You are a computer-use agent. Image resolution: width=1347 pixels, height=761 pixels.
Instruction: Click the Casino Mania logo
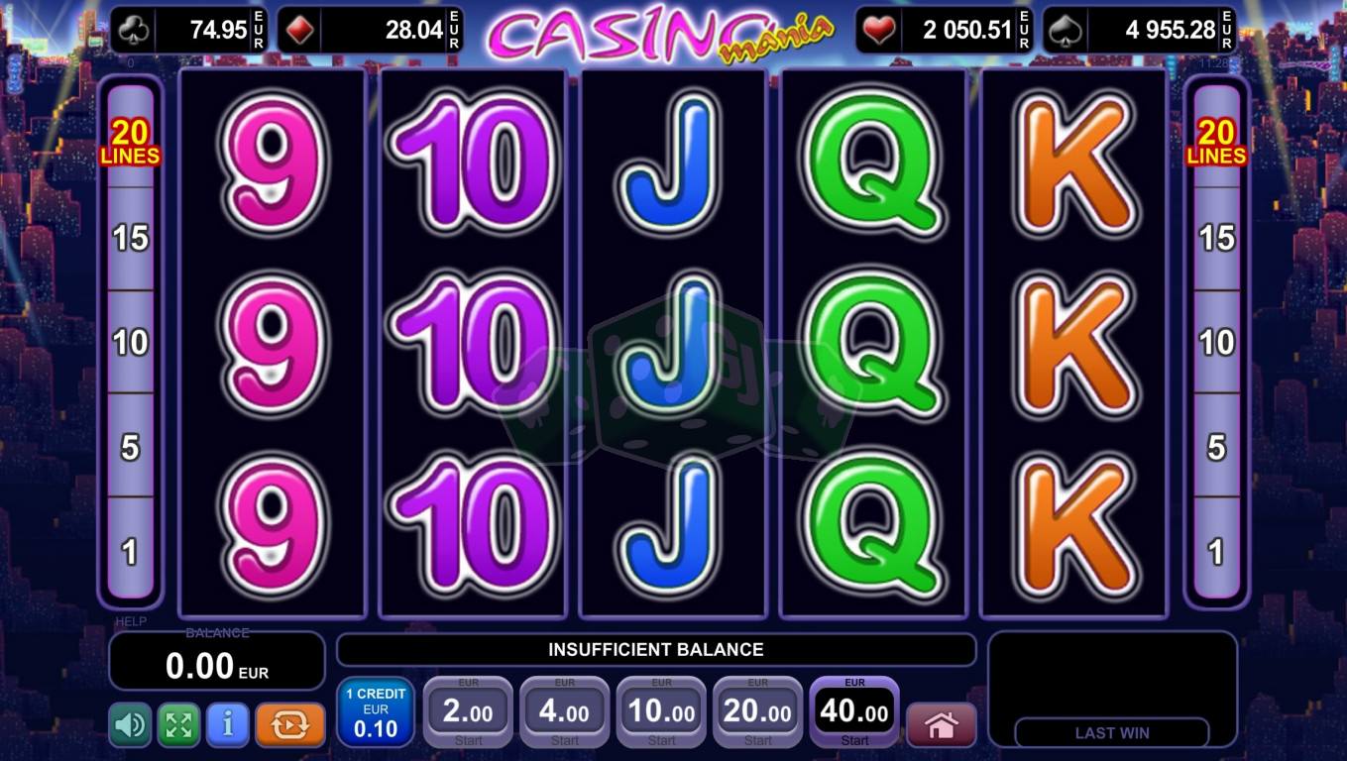point(660,34)
